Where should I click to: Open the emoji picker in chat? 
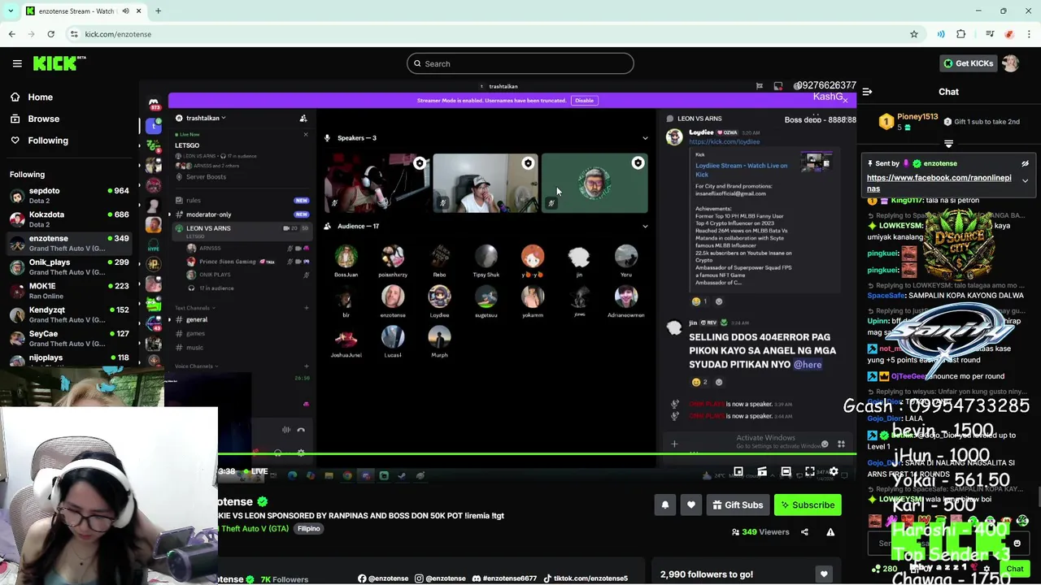point(1017,544)
